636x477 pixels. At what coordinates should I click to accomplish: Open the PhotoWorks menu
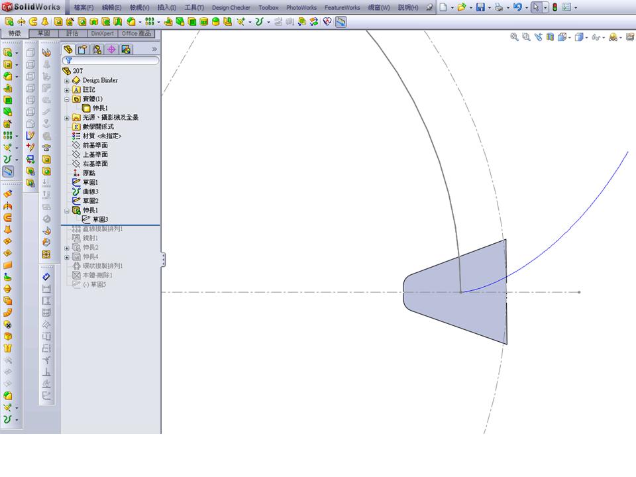point(301,7)
